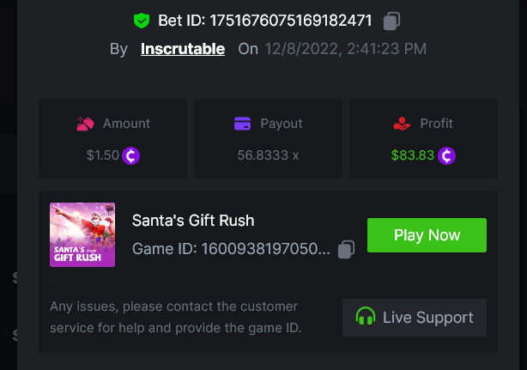The height and width of the screenshot is (370, 527).
Task: Click the Santa's Gift Rush game title
Action: pyautogui.click(x=193, y=221)
